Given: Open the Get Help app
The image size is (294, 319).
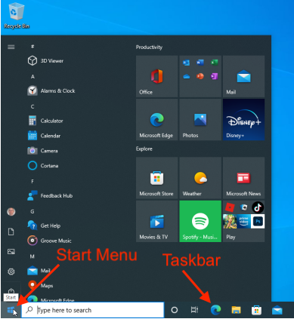Looking at the screenshot, I should (x=44, y=225).
